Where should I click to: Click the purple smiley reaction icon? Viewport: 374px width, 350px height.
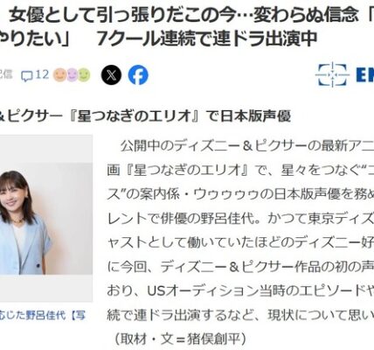click(72, 75)
